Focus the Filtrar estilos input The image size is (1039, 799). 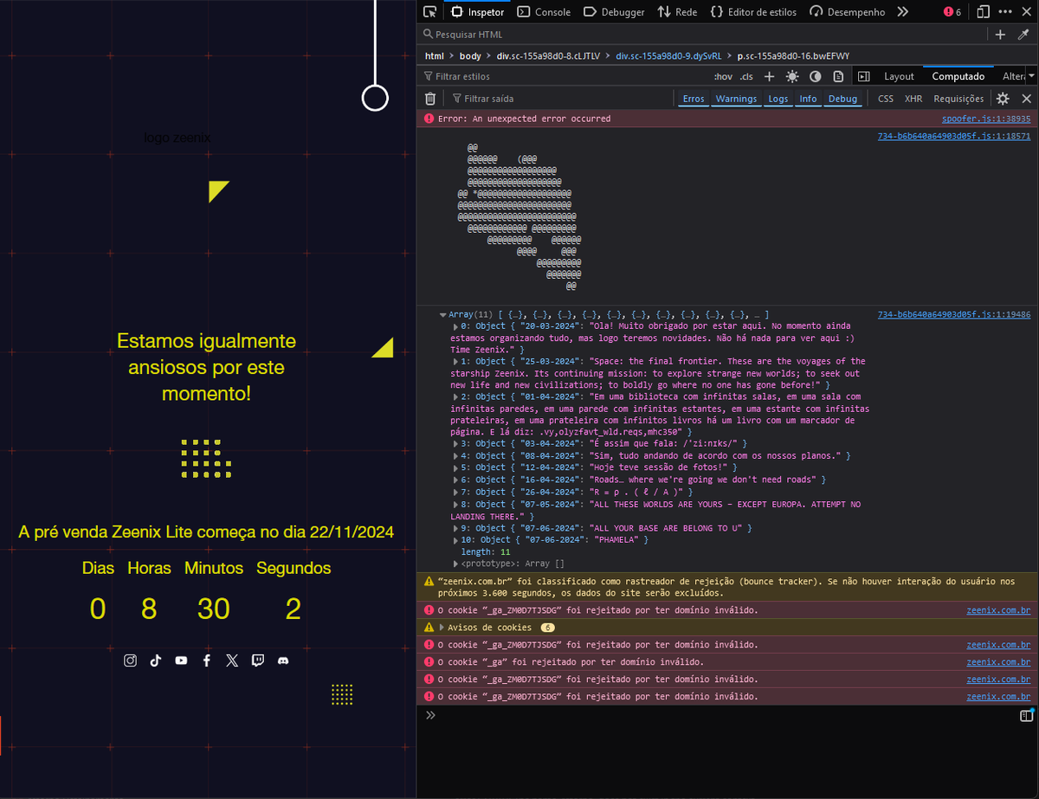(x=563, y=76)
